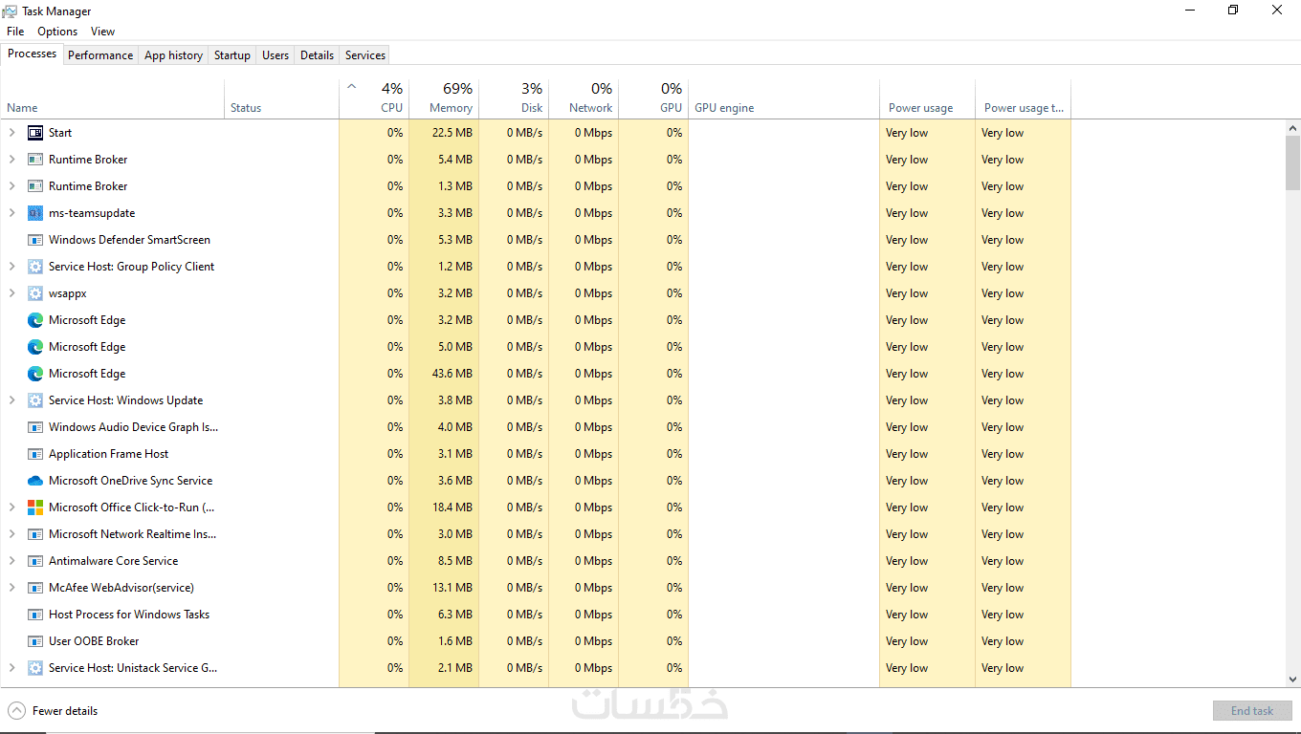Viewport: 1301px width, 734px height.
Task: Select the Unistack Service Host gear icon
Action: click(x=35, y=668)
